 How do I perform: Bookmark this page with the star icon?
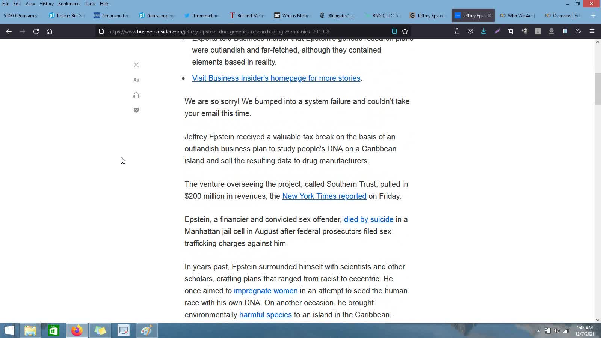(x=405, y=32)
